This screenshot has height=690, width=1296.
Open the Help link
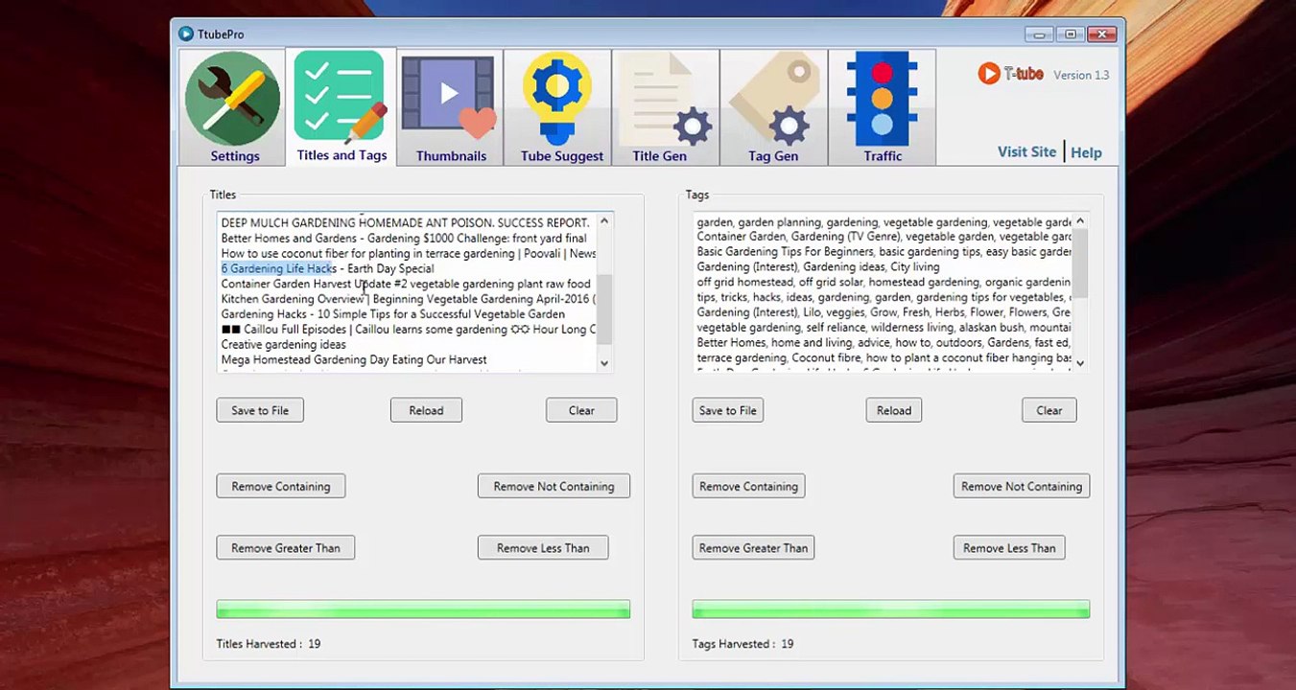[x=1086, y=152]
